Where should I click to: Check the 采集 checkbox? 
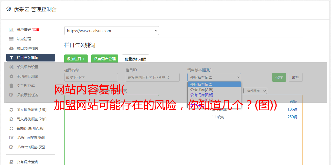pos(214,117)
